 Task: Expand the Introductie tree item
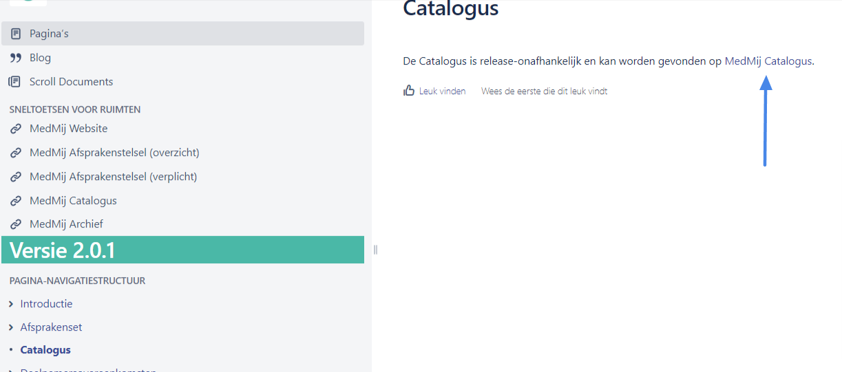click(x=11, y=304)
